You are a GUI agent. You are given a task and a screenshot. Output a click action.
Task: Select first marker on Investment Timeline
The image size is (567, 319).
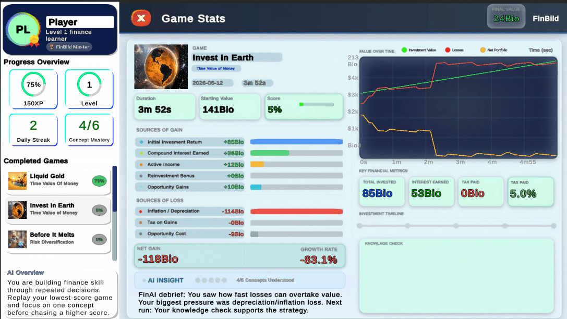359,226
